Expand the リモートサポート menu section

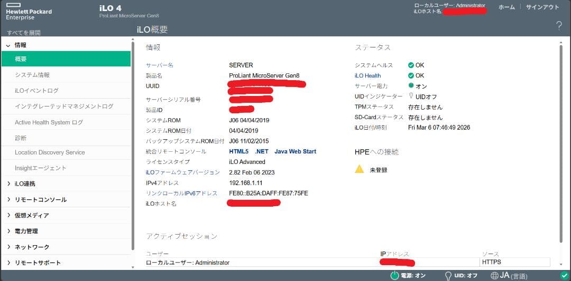pos(8,263)
